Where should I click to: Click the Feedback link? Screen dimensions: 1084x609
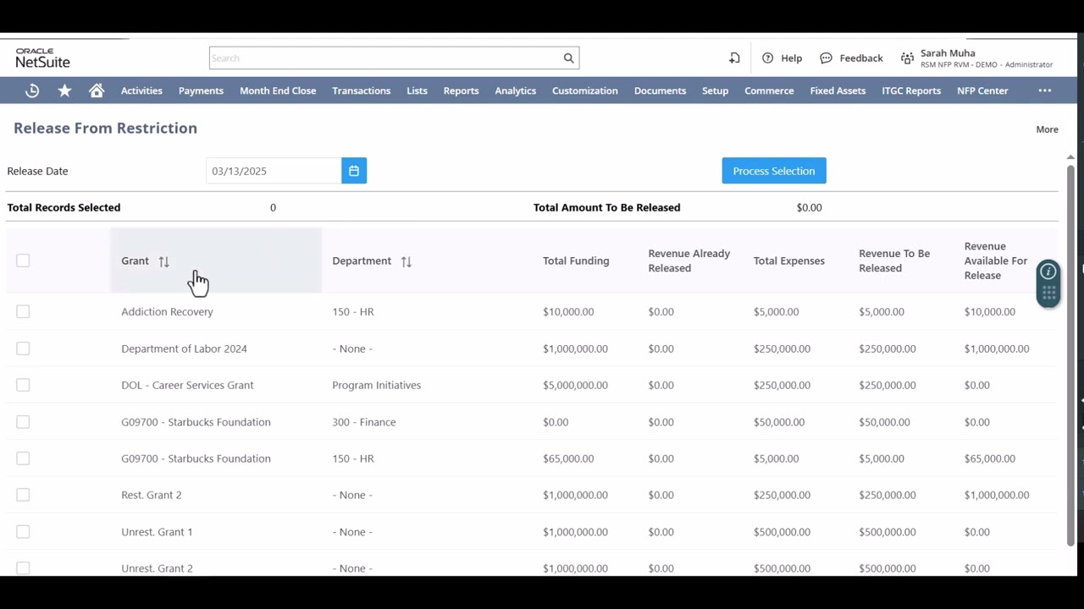pyautogui.click(x=861, y=58)
